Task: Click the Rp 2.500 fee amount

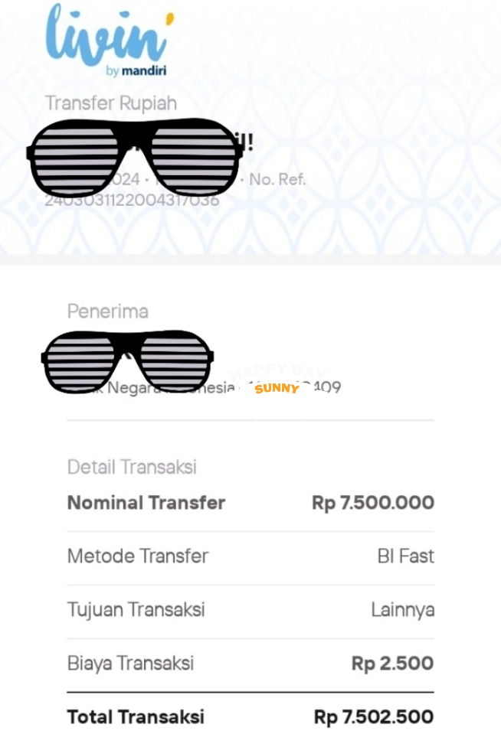Action: [392, 664]
